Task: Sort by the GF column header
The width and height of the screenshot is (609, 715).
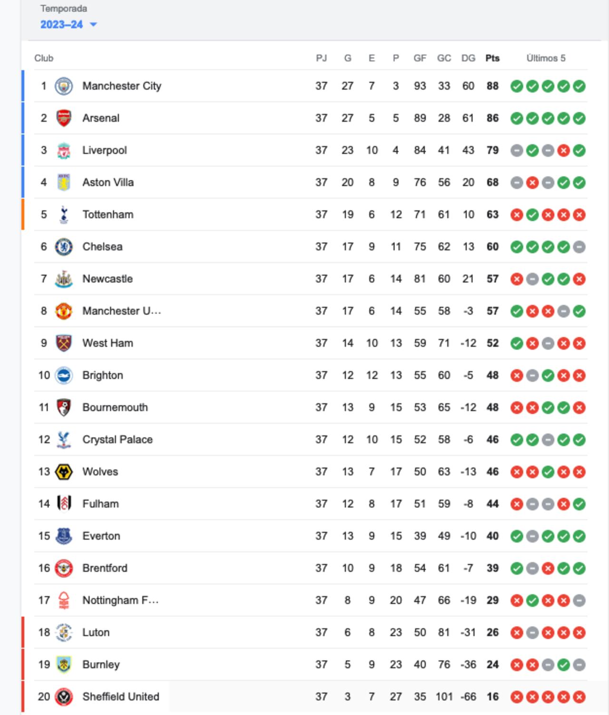Action: [x=419, y=58]
